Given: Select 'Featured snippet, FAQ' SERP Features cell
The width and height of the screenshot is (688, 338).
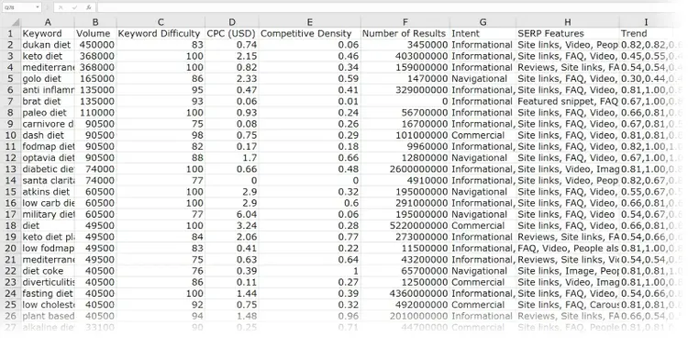Looking at the screenshot, I should click(568, 101).
